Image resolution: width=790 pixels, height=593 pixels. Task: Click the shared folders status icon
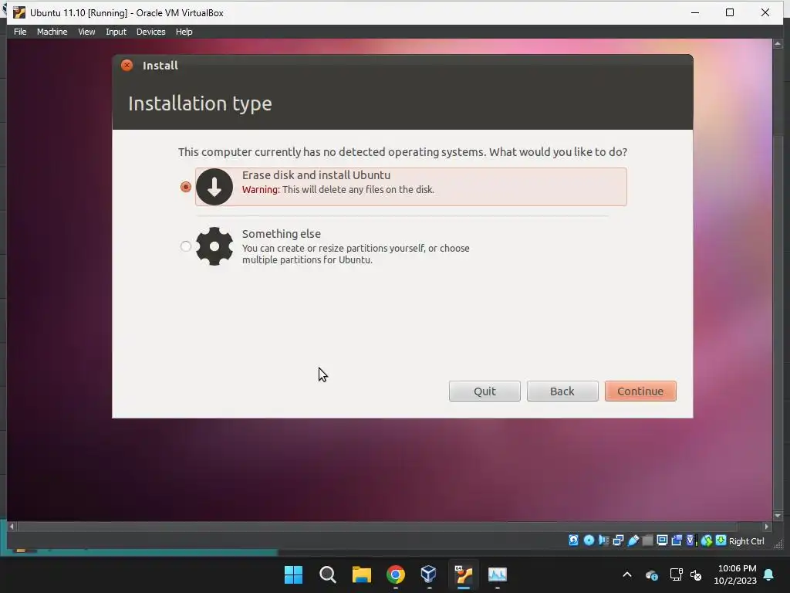pos(647,540)
